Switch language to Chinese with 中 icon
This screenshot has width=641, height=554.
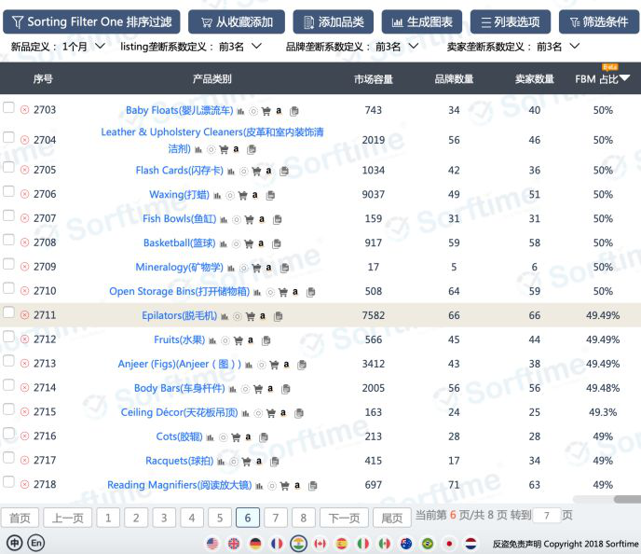tap(14, 543)
